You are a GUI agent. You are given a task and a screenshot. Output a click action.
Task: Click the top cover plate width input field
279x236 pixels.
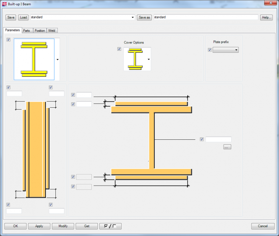coord(84,95)
